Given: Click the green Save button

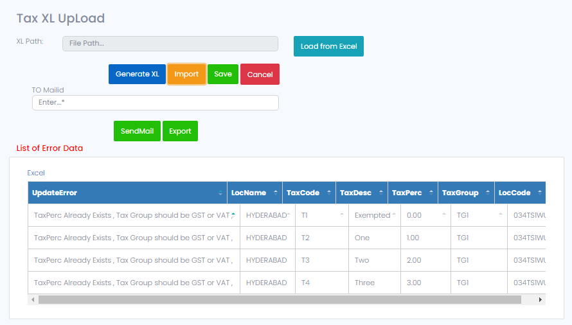Looking at the screenshot, I should point(223,75).
